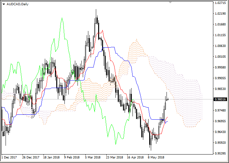Click the 0.98530 price axis label

pyautogui.click(x=221, y=89)
